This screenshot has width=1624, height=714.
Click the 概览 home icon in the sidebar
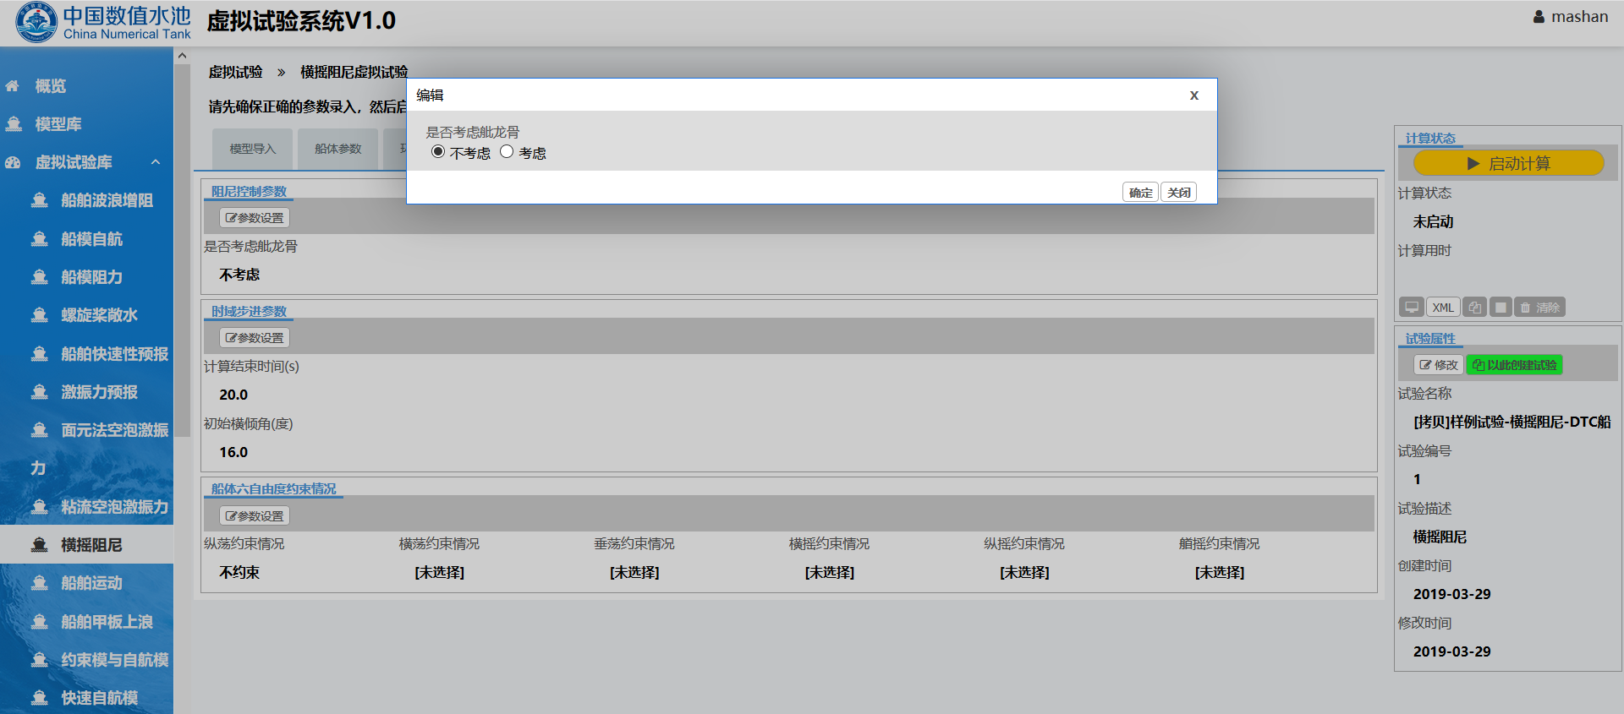pos(13,86)
